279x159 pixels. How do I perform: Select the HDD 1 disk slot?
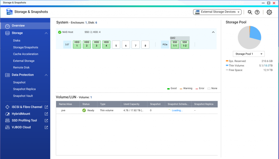77,45
